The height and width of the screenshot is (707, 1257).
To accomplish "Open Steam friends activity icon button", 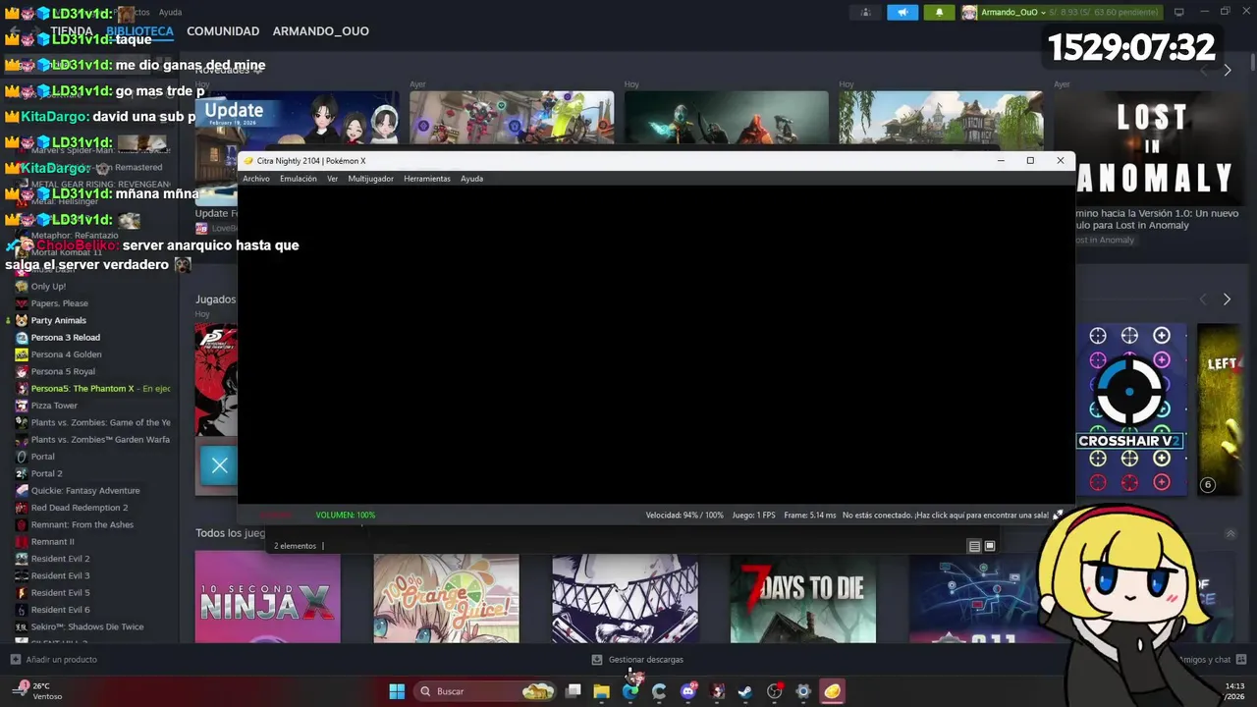I will click(x=865, y=13).
